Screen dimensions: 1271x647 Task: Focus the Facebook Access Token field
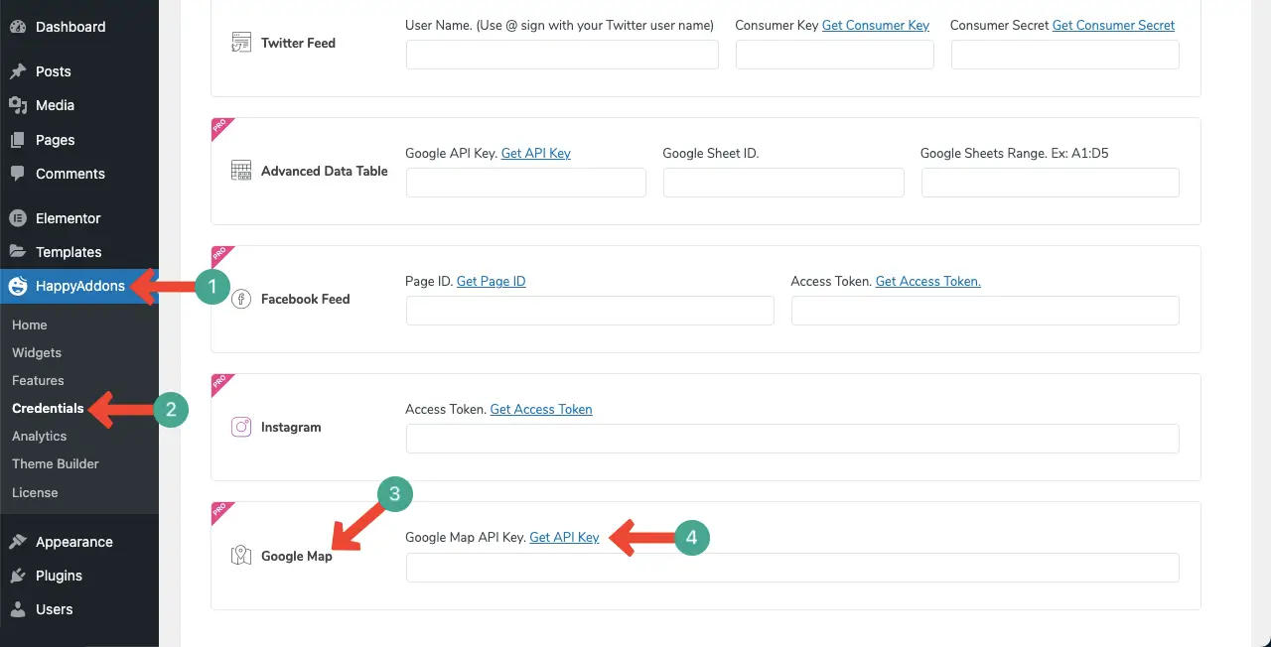pos(985,311)
